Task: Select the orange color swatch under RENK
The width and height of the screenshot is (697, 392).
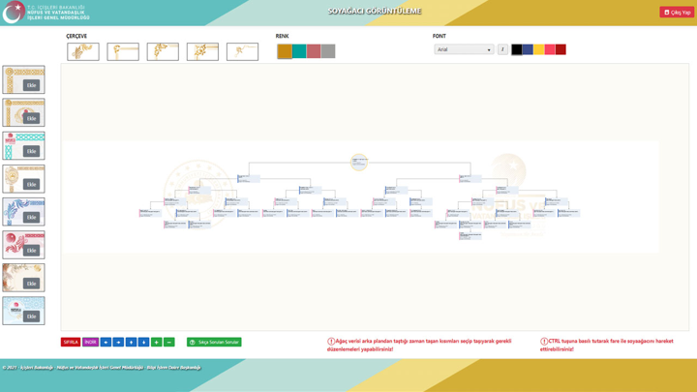Action: tap(285, 51)
